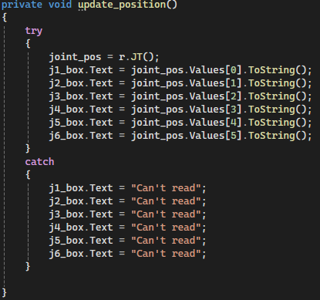
Task: Click ToString() on the j3_box line
Action: [277, 96]
